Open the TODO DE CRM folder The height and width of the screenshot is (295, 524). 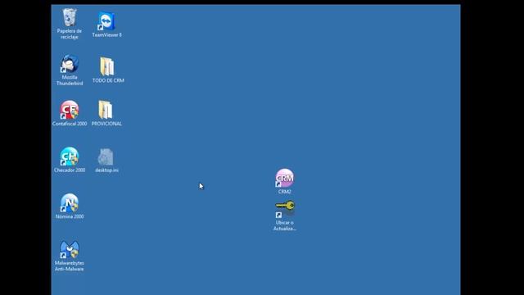click(107, 66)
